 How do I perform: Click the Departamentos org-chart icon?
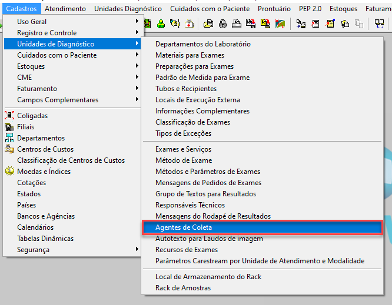coord(9,138)
